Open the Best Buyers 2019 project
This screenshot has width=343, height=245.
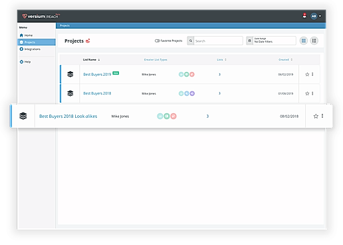point(97,75)
